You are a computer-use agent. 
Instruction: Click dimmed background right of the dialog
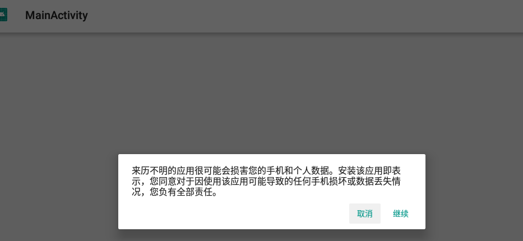coord(474,192)
